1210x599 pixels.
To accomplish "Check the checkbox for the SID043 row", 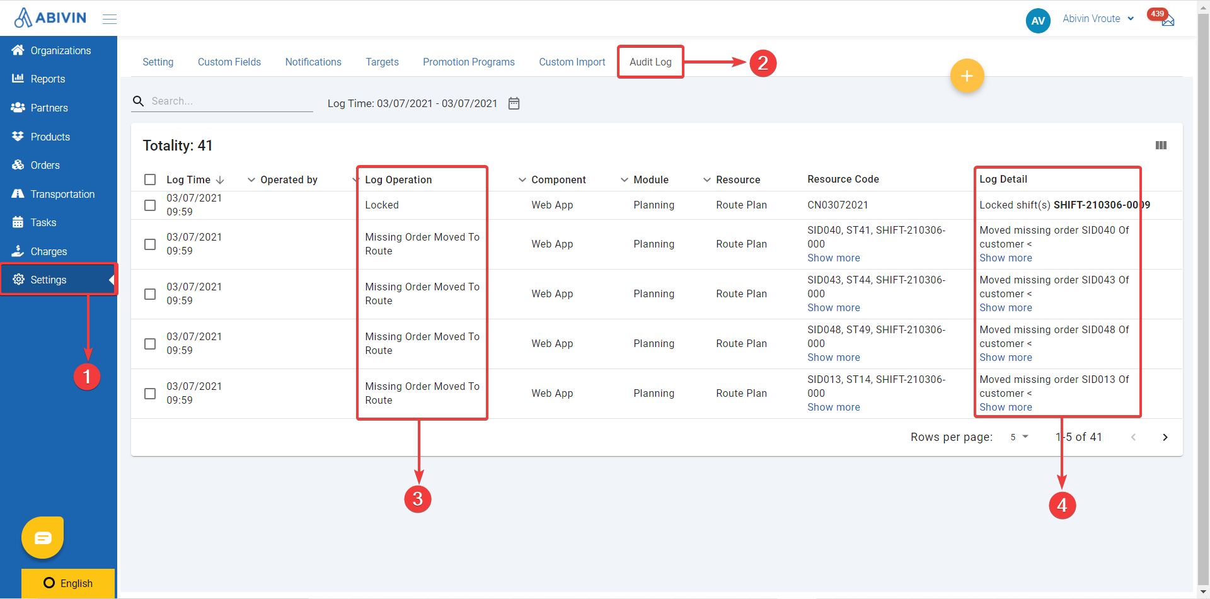I will [150, 294].
